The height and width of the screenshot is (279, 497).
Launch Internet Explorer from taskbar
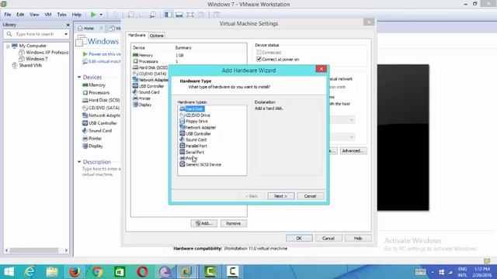(30, 272)
